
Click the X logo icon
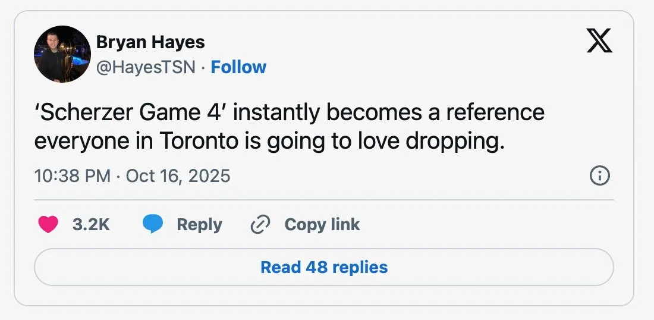pyautogui.click(x=599, y=41)
